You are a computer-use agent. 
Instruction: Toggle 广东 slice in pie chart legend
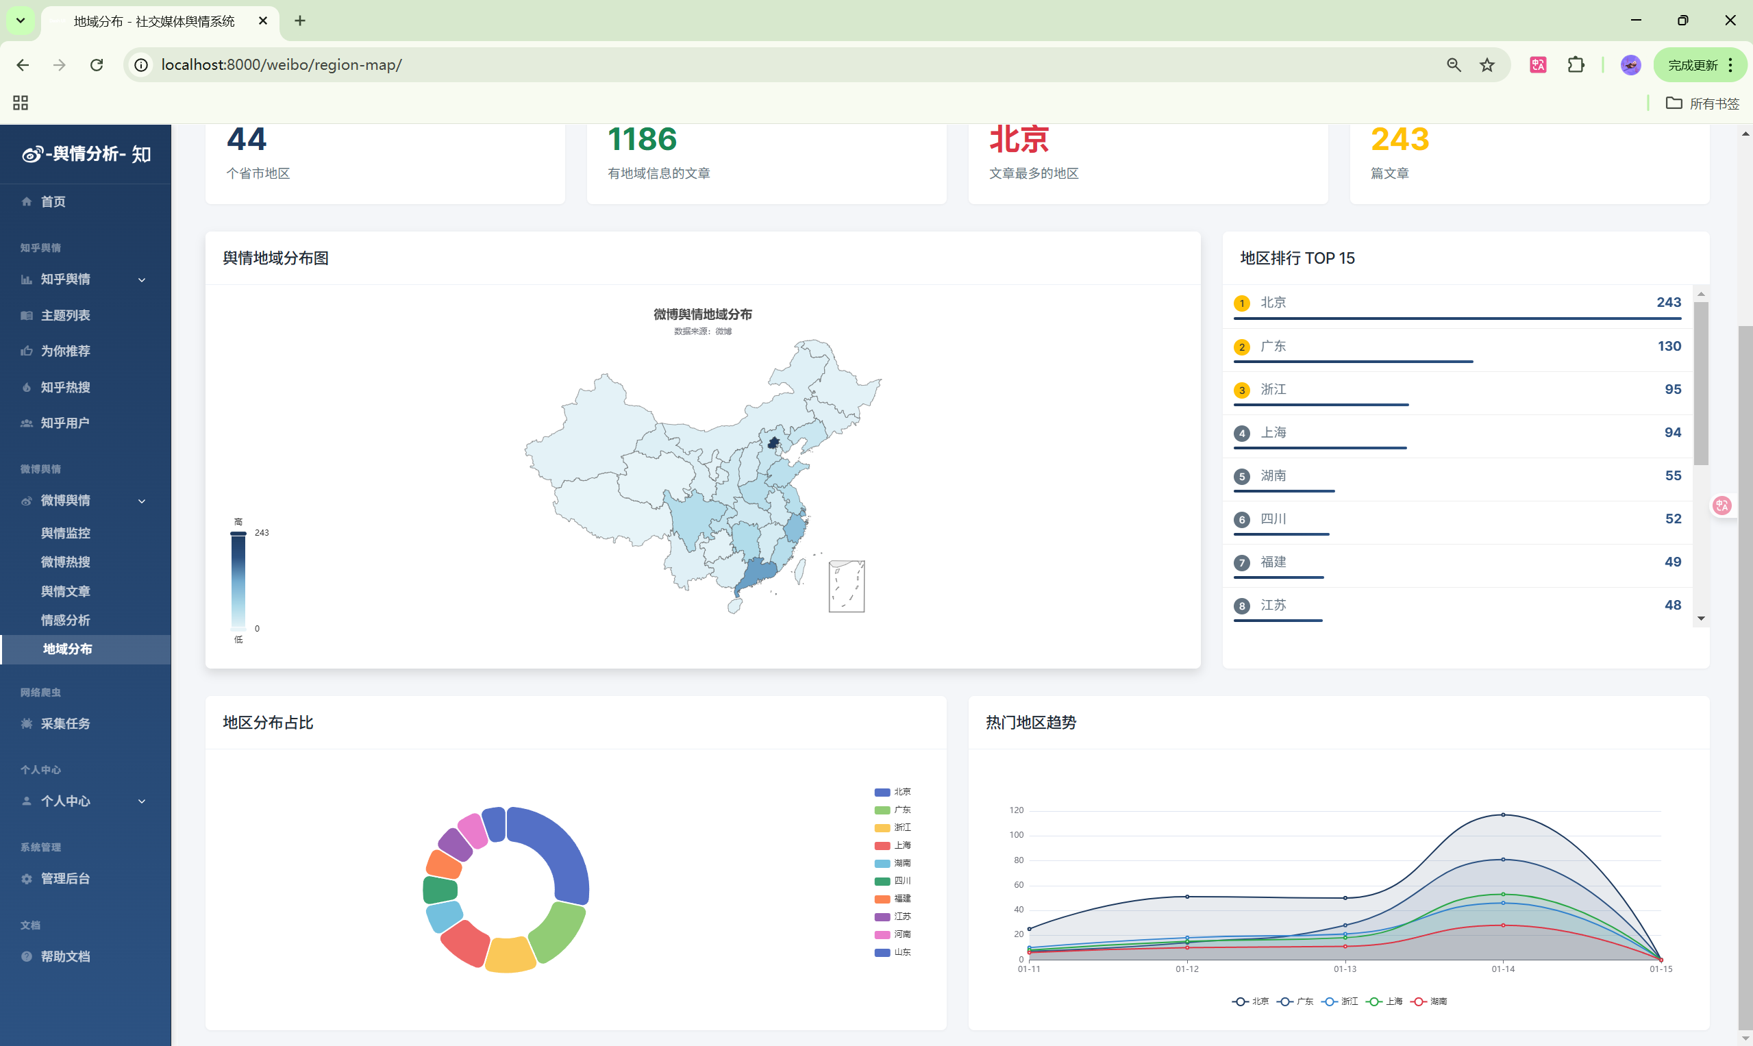893,810
